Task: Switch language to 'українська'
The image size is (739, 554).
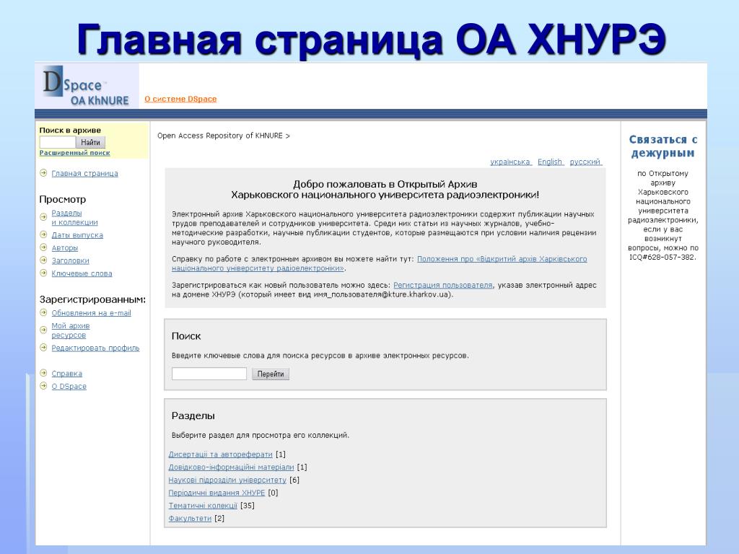Action: tap(510, 162)
